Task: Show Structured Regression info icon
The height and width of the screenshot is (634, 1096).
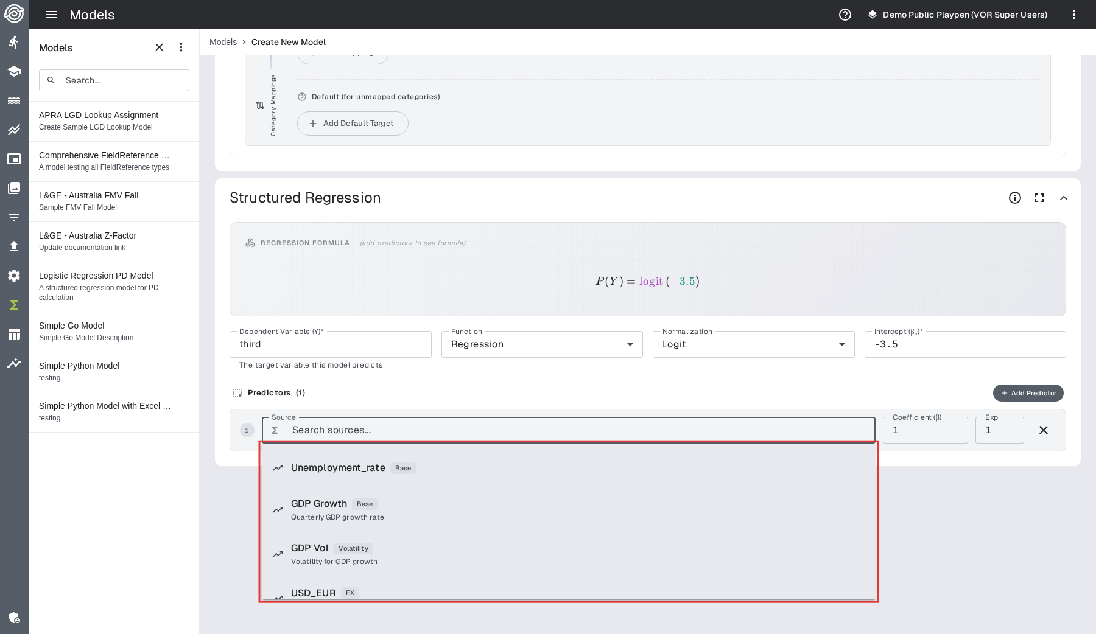Action: point(1015,198)
